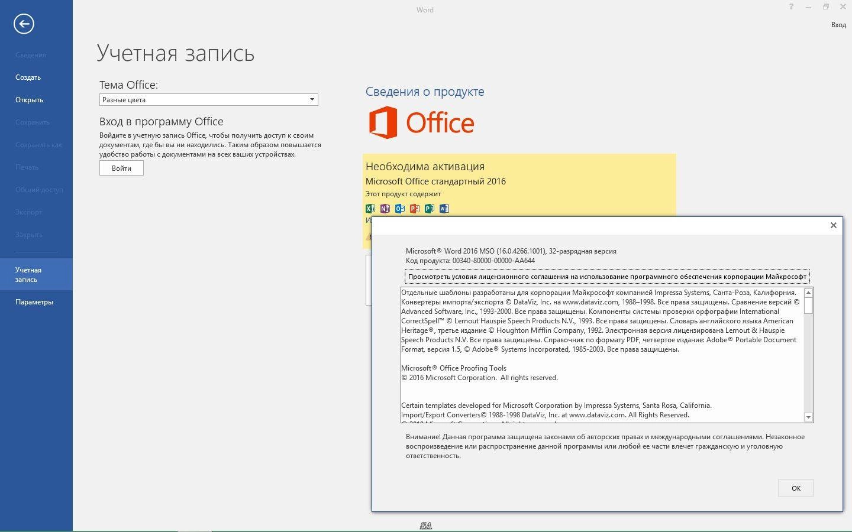Click the PowerPoint app icon
This screenshot has height=532, width=852.
[415, 209]
